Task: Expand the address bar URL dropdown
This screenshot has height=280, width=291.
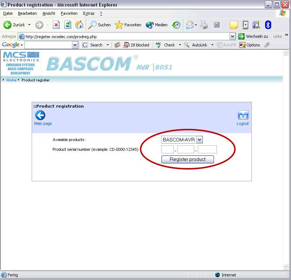Action: 232,36
